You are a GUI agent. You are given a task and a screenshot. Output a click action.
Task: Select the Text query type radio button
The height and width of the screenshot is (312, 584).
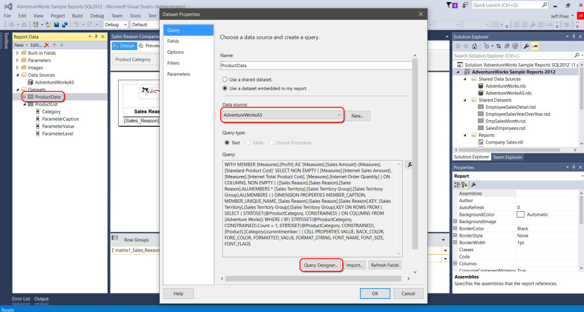227,143
